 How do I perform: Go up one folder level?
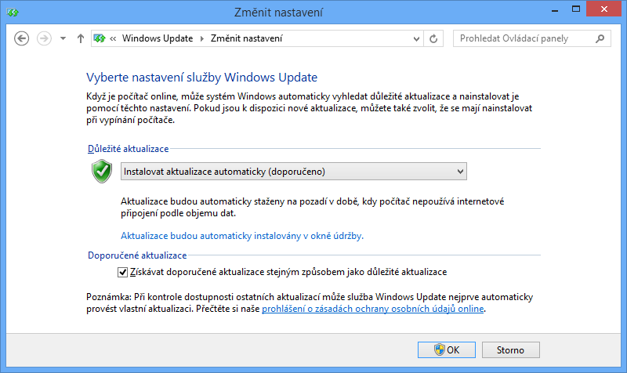coord(81,38)
